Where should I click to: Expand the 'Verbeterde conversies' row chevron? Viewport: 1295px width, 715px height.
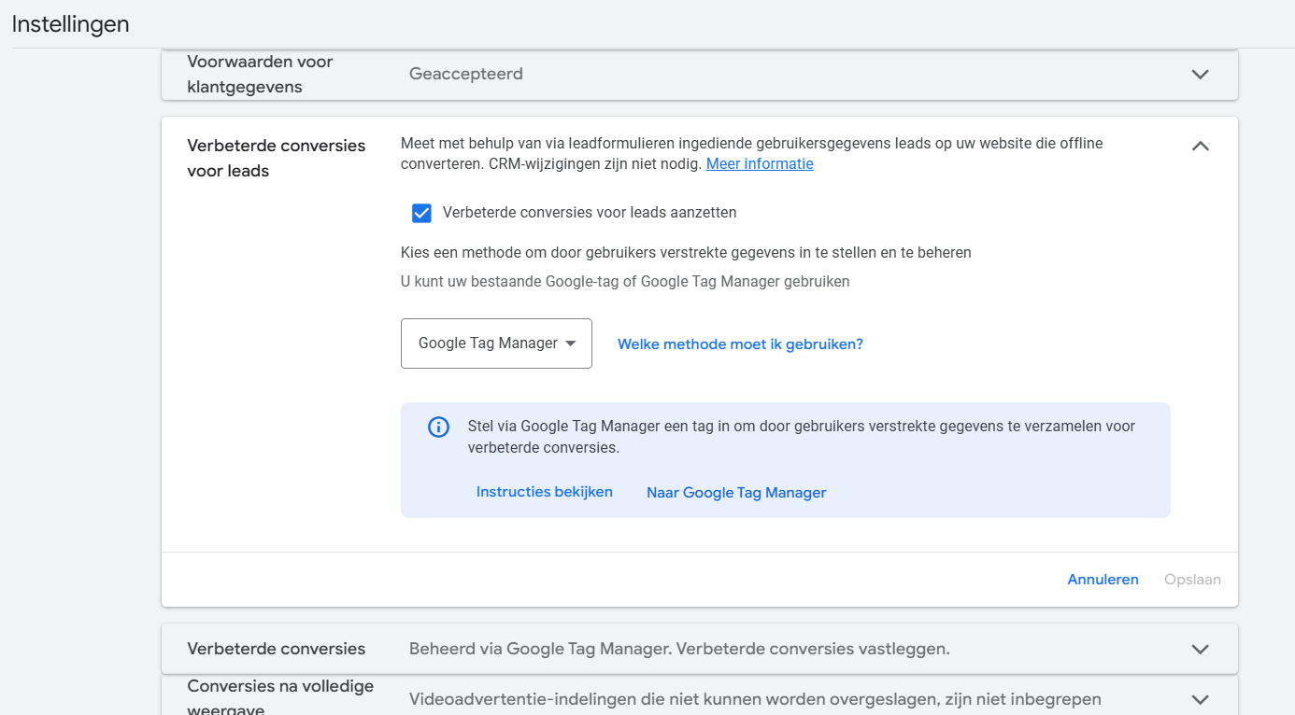click(x=1201, y=649)
